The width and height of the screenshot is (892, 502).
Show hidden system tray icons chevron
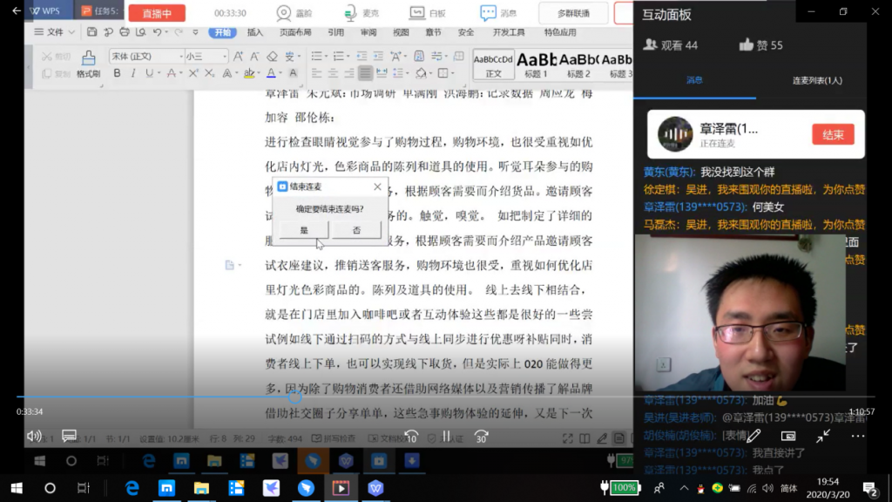click(684, 488)
